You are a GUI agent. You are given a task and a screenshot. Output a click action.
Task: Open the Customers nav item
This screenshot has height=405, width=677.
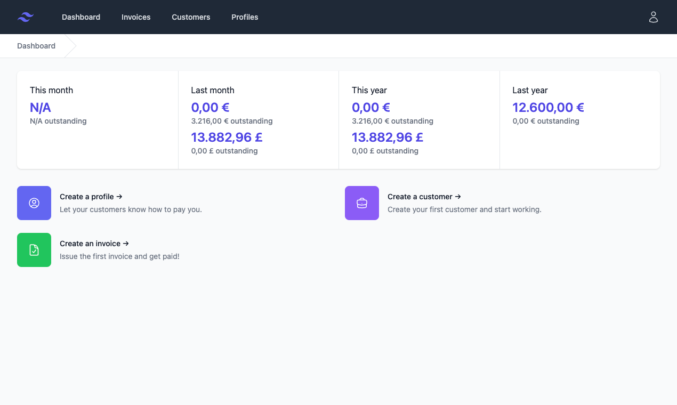click(191, 17)
